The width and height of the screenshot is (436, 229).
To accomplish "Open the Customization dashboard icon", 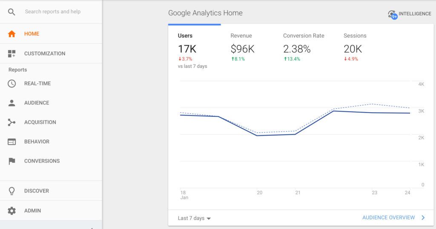I will [x=11, y=54].
